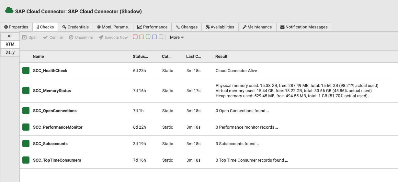Click green status icon of SCC_OpenConnections
Image resolution: width=398 pixels, height=182 pixels.
tap(26, 111)
